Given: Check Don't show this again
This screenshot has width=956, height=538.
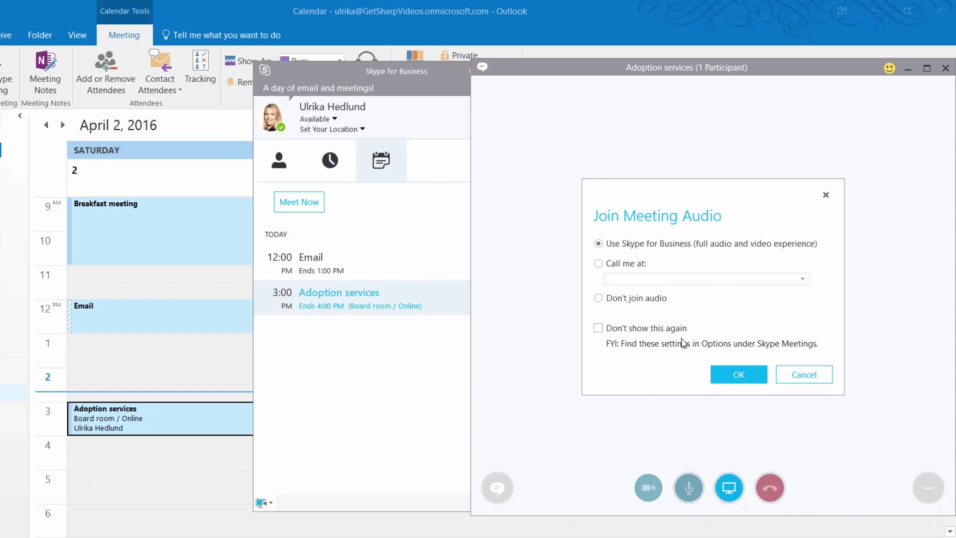Looking at the screenshot, I should [x=598, y=328].
